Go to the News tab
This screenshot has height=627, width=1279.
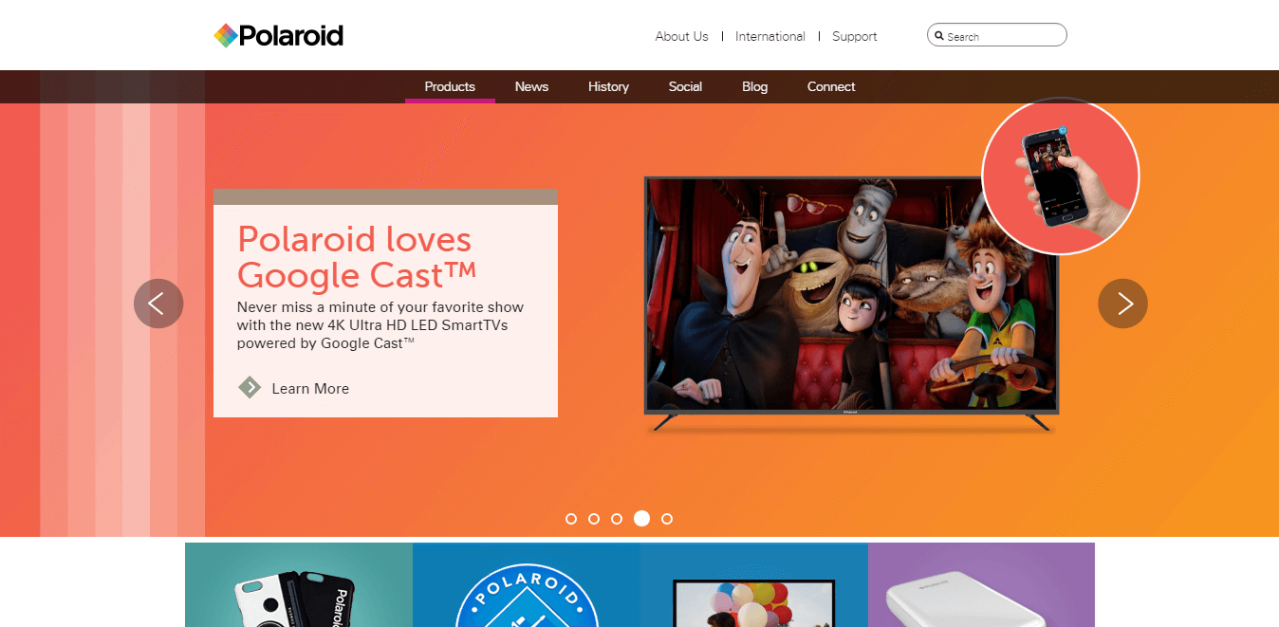coord(531,86)
